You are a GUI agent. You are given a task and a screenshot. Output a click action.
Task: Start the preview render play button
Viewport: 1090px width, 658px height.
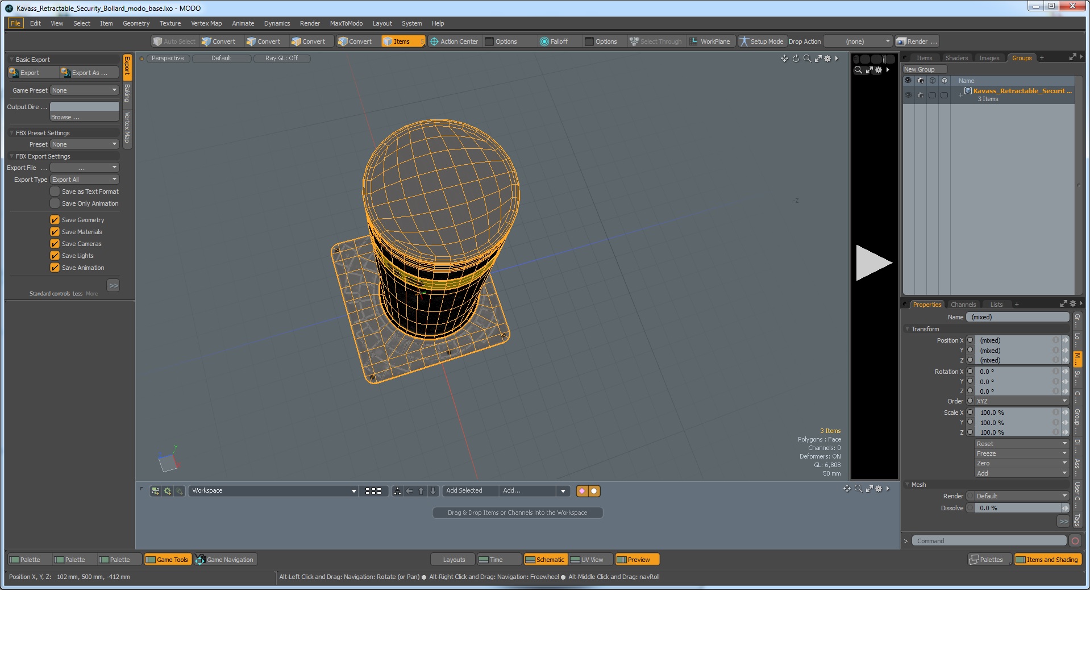click(873, 263)
